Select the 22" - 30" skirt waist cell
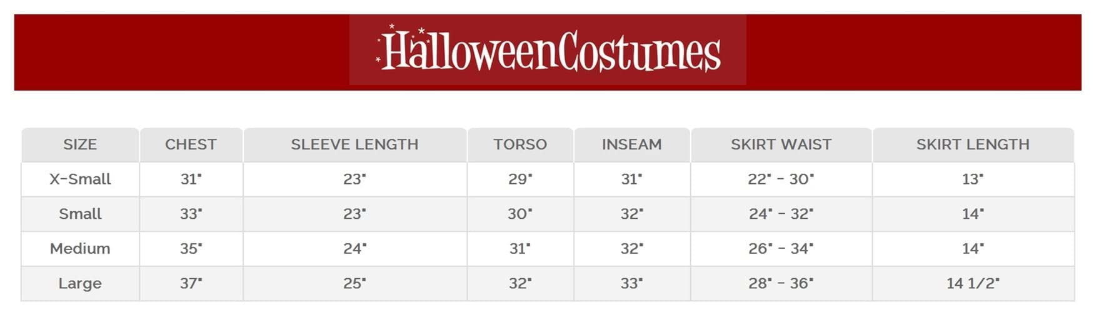1094x322 pixels. [x=781, y=179]
